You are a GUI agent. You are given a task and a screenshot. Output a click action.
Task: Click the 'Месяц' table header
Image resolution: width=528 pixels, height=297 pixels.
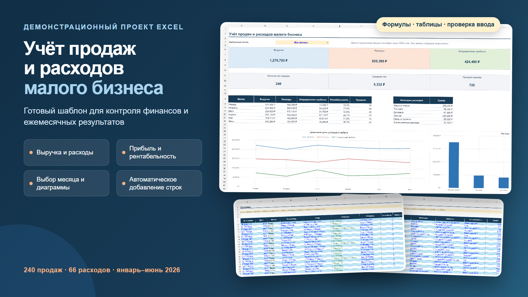click(241, 99)
